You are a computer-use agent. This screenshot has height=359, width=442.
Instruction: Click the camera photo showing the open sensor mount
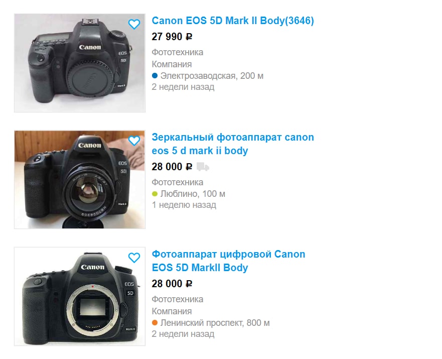tap(80, 296)
